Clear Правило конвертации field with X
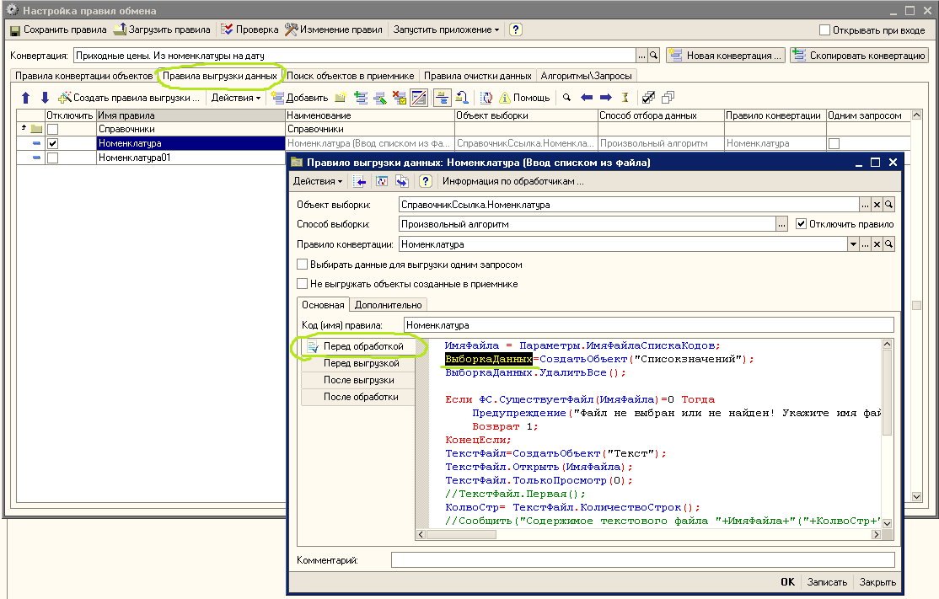Image resolution: width=939 pixels, height=599 pixels. (x=877, y=244)
